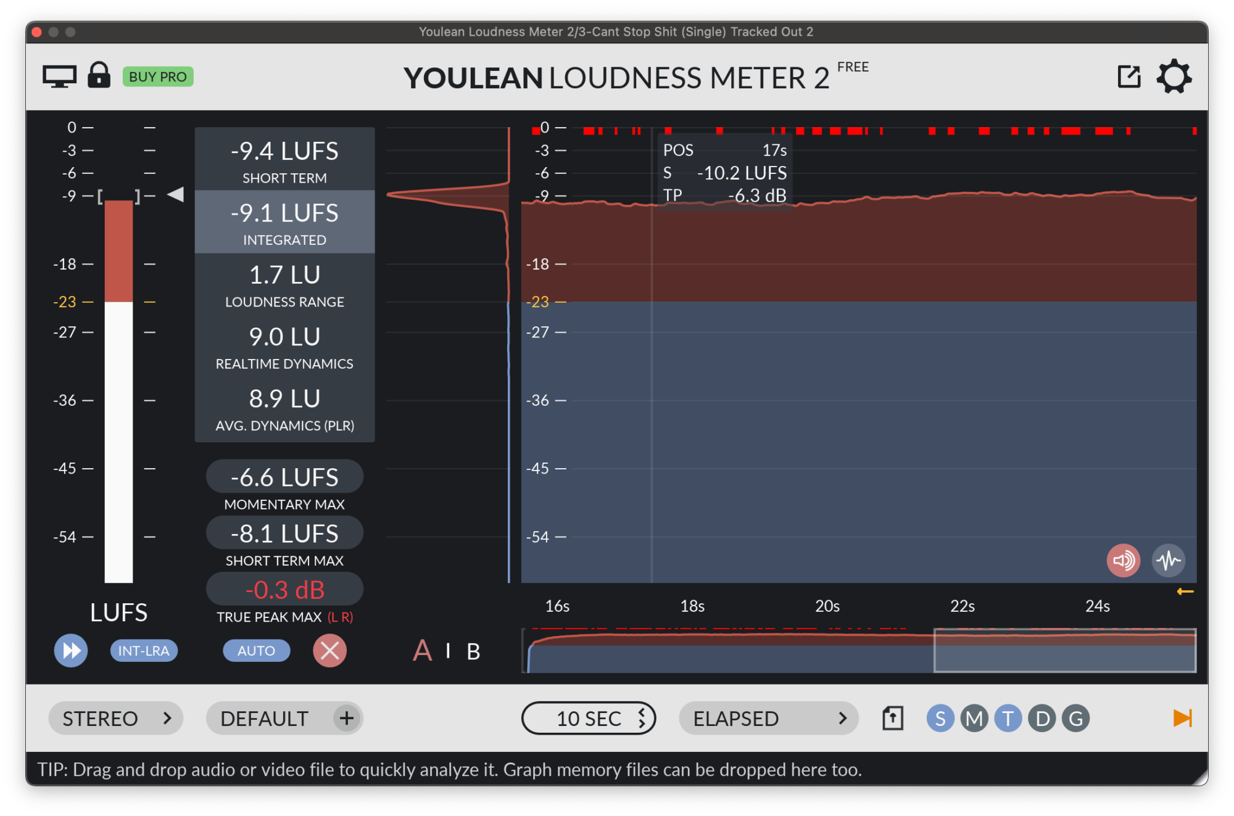The image size is (1234, 816).
Task: Click the 22s time marker label
Action: pos(963,606)
